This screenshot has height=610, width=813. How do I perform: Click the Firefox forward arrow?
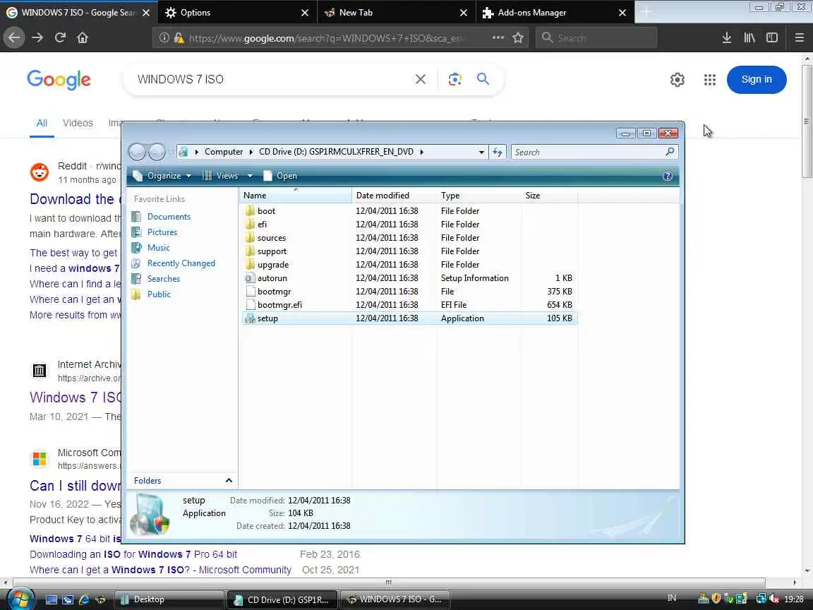point(37,37)
